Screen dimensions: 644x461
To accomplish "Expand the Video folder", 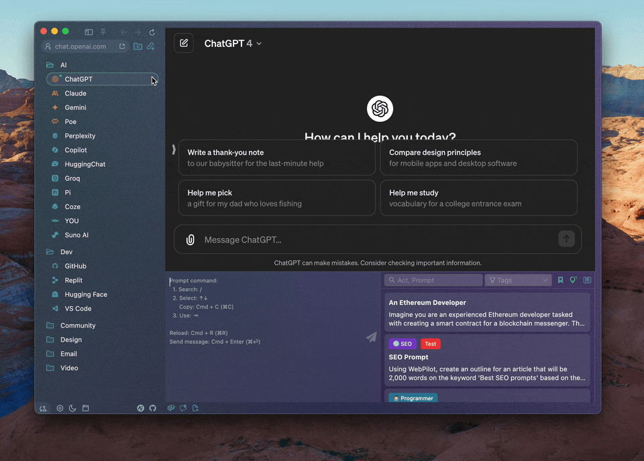I will click(x=50, y=368).
